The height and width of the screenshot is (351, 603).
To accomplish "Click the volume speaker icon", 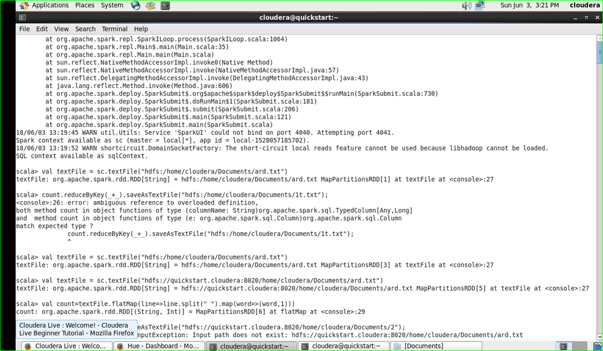I will pos(467,5).
